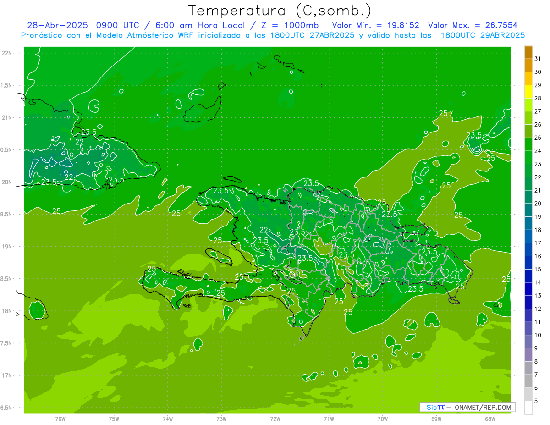
Task: Click the 76W longitude axis label
Action: (60, 419)
